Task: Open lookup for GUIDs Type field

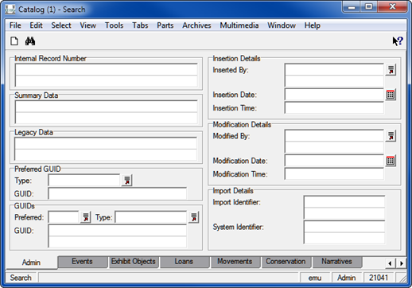Action: click(194, 217)
